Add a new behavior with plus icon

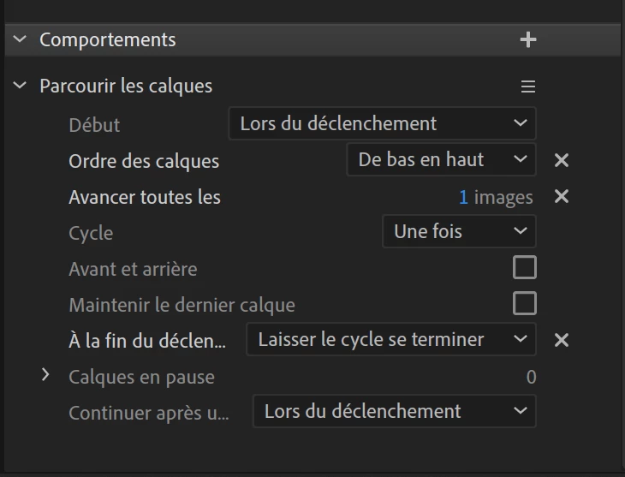[x=528, y=39]
